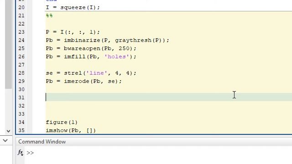
Task: Click the vertical scrollbar thumb in editor
Action: point(8,44)
